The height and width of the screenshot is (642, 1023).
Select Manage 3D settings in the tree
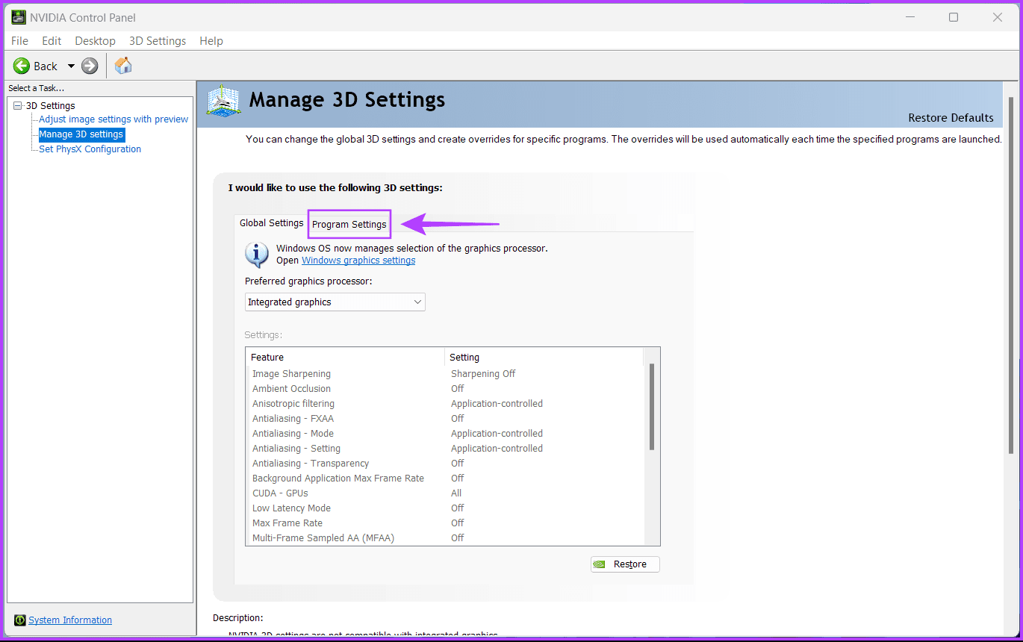point(81,134)
